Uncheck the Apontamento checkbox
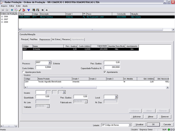 105,72
